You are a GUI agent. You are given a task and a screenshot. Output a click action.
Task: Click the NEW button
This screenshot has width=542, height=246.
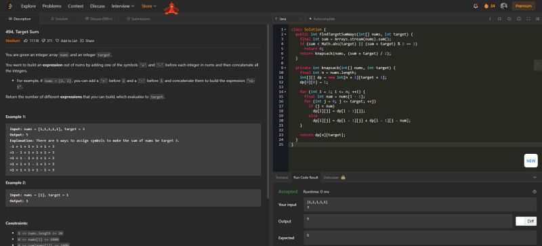[x=530, y=161]
